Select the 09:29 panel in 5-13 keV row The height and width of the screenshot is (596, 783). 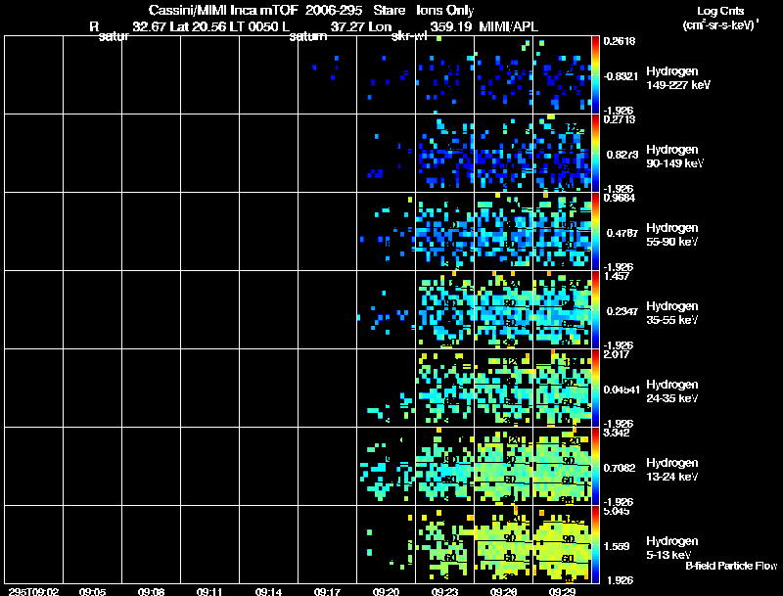(562, 544)
